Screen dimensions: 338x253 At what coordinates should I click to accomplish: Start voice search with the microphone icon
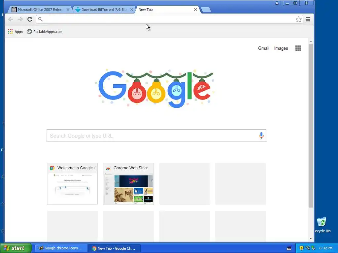tap(261, 135)
